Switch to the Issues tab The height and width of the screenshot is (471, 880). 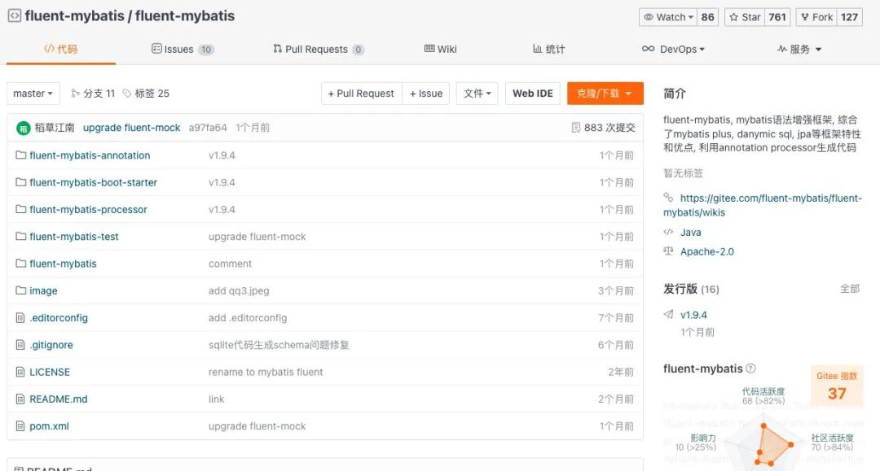pos(183,50)
